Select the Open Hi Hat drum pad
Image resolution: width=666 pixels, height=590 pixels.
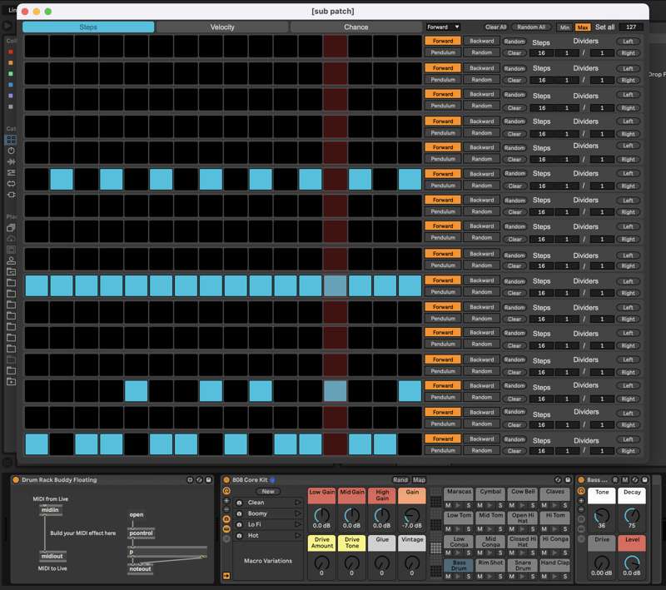[523, 518]
